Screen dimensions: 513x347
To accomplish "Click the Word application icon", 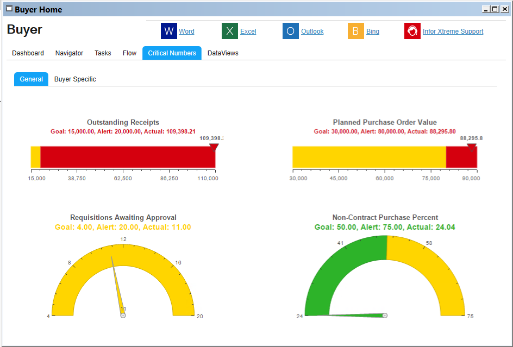I will click(169, 31).
